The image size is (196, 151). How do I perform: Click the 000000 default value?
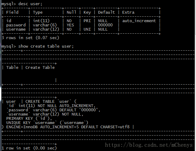105,25
